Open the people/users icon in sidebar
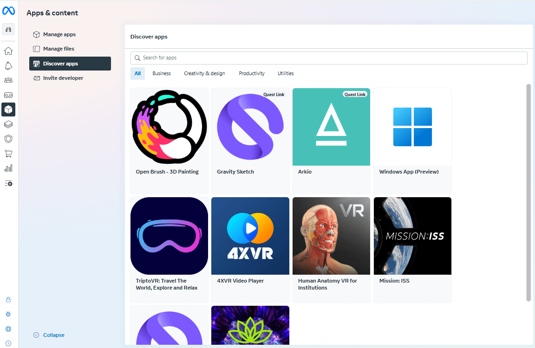The image size is (535, 348). [8, 80]
